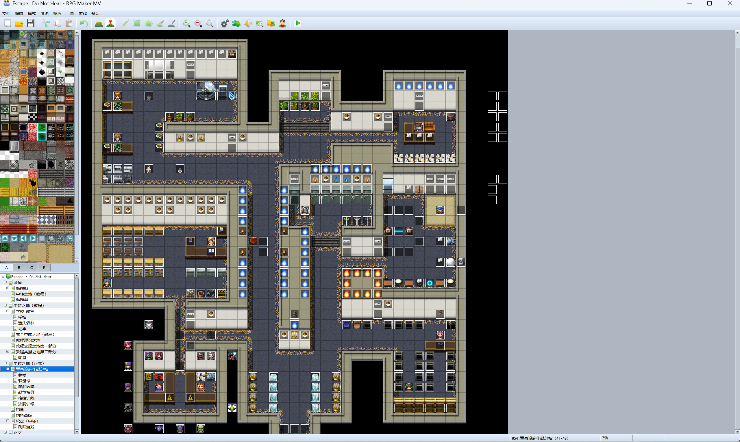Launch a playtest of the game
740x442 pixels.
point(297,23)
